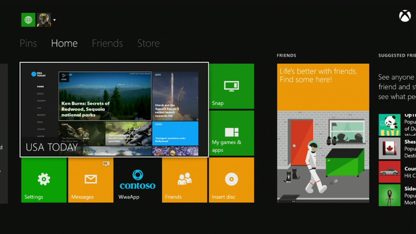This screenshot has height=234, width=416.
Task: Select the Canada flag suggested friend avatar
Action: click(x=390, y=148)
